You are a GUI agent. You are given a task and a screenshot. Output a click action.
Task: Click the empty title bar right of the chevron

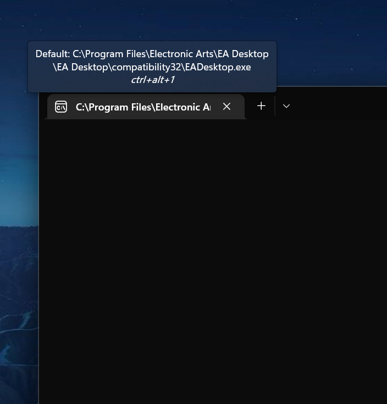click(x=341, y=106)
